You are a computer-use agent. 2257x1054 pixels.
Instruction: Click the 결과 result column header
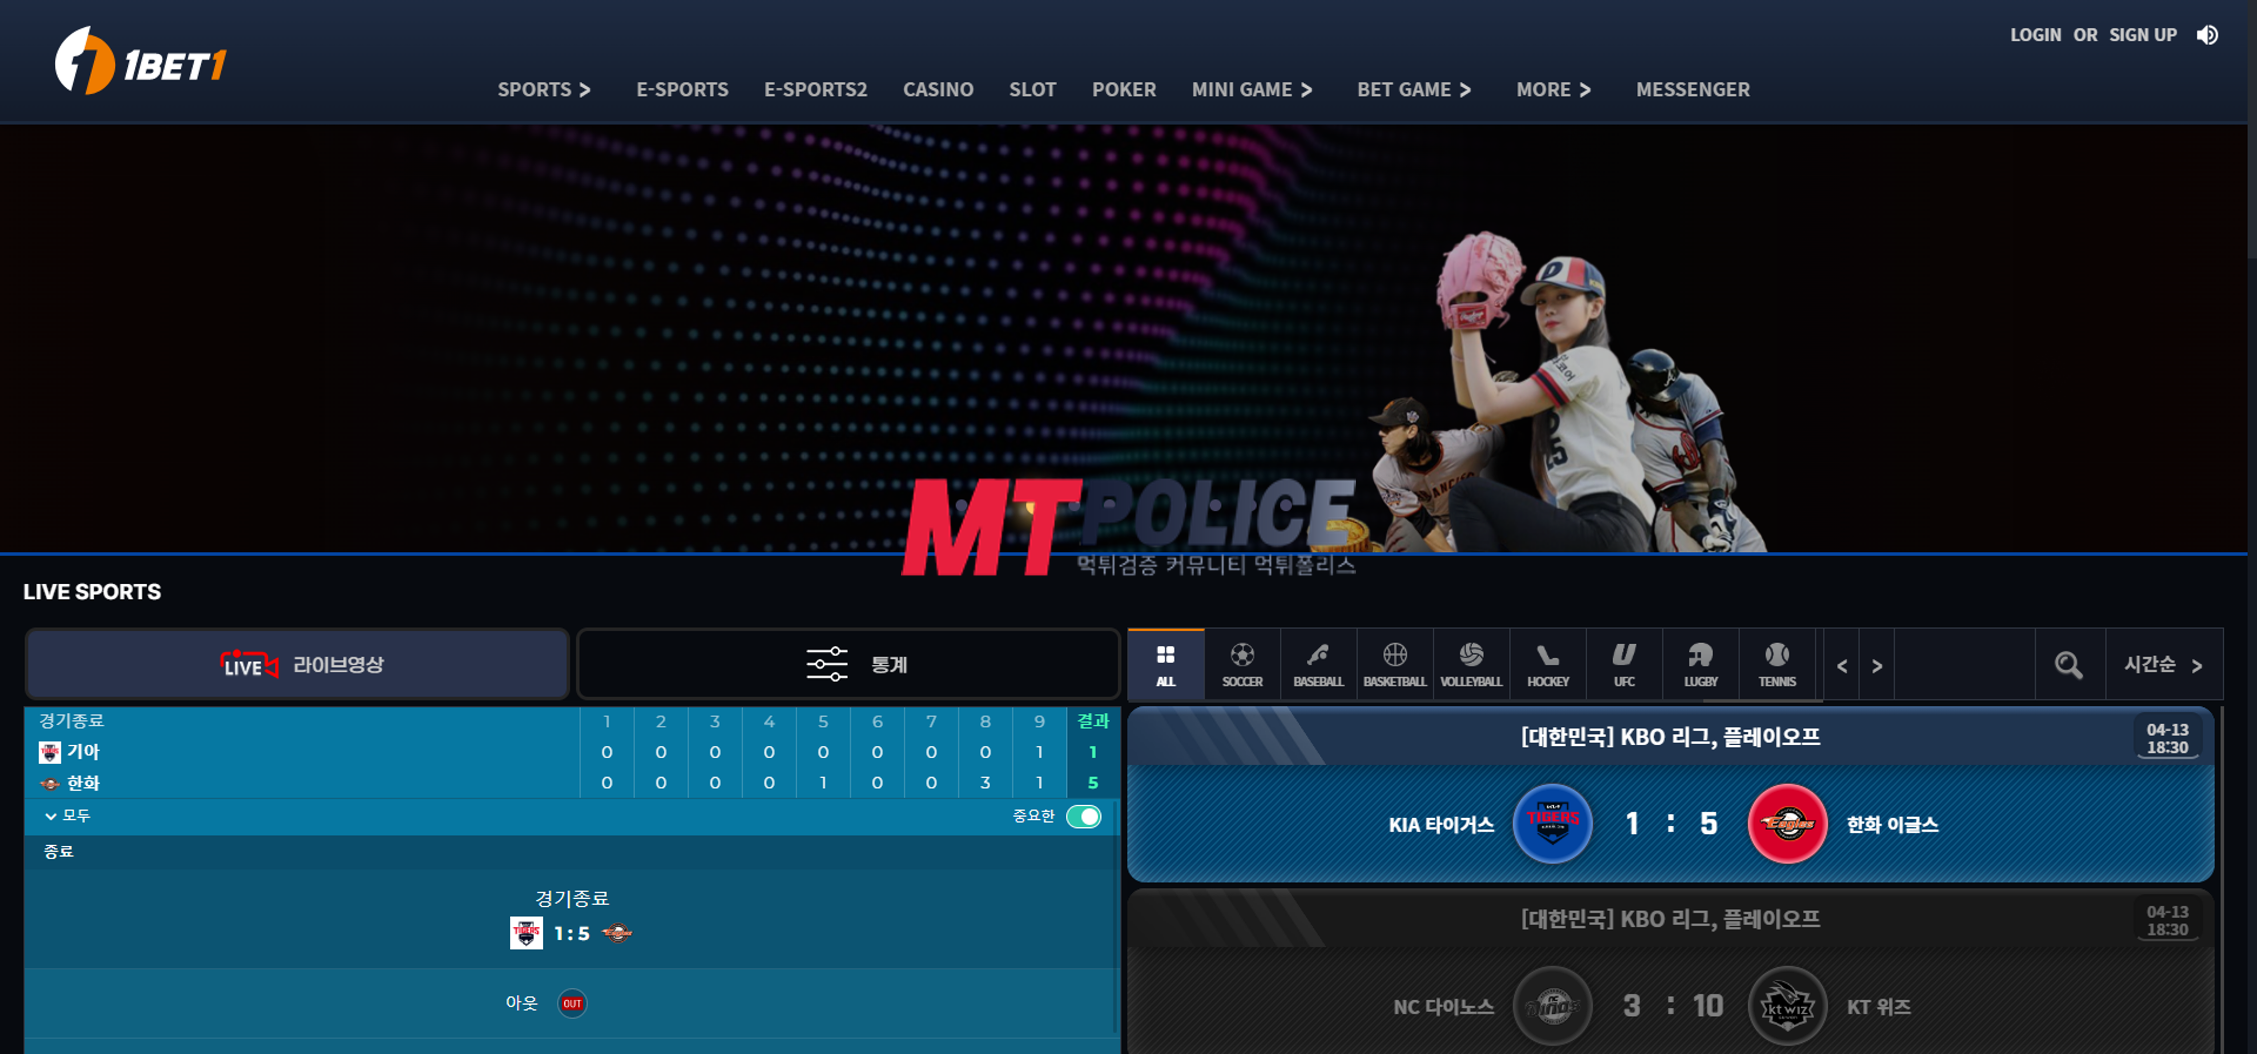(x=1093, y=721)
